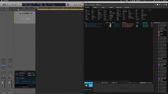
Task: Expand the Track disclosure triangle in Logic's inspector
Action: pyautogui.click(x=1, y=10)
